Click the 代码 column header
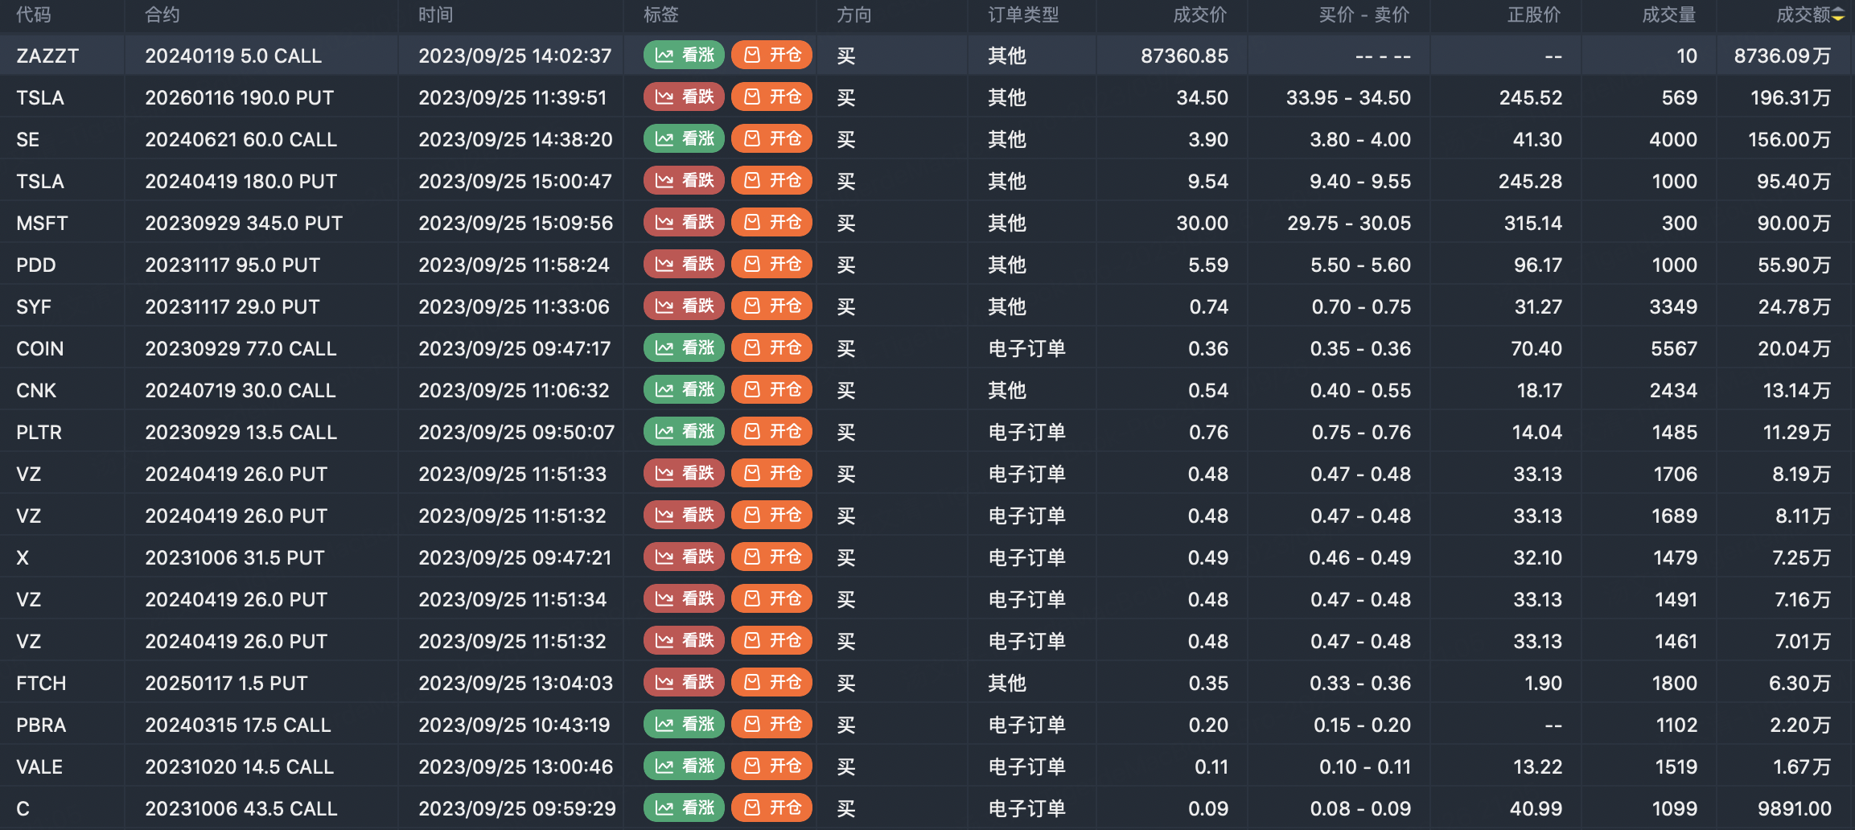Screen dimensions: 1855x830 pos(34,15)
